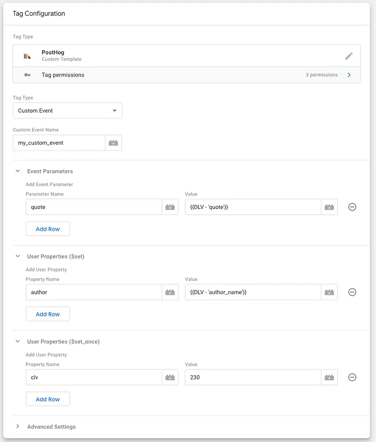Open the template editor via the pencil icon
This screenshot has height=442, width=376.
349,56
